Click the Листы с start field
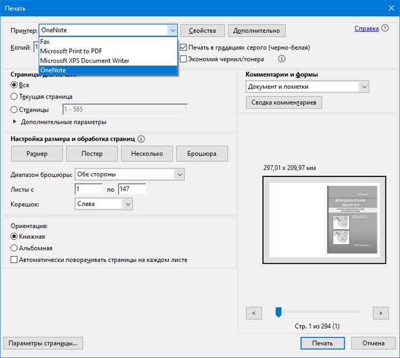The height and width of the screenshot is (358, 400). [x=89, y=189]
